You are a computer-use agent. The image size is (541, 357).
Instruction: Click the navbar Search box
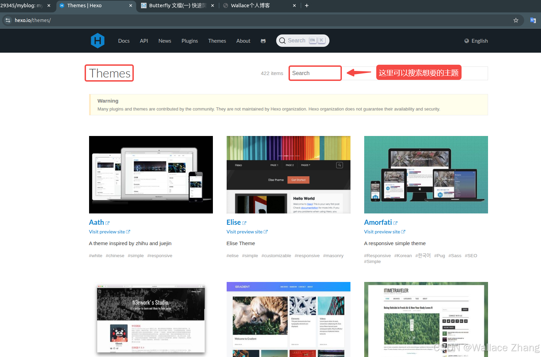coord(303,41)
